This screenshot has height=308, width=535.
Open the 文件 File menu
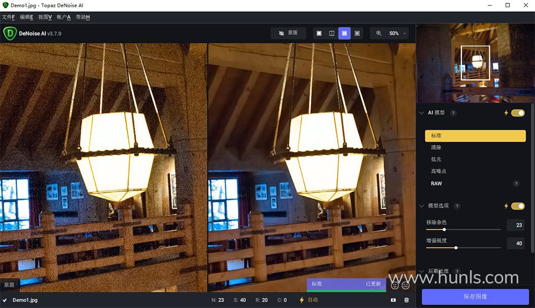(x=8, y=17)
